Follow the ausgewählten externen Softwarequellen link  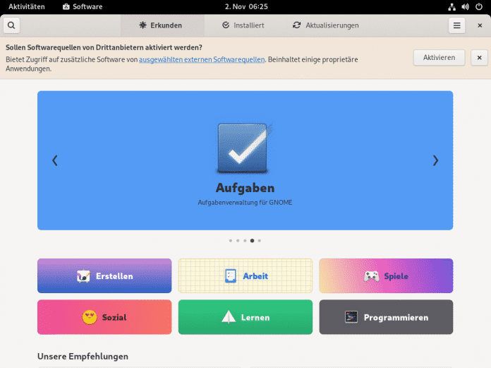tap(202, 60)
